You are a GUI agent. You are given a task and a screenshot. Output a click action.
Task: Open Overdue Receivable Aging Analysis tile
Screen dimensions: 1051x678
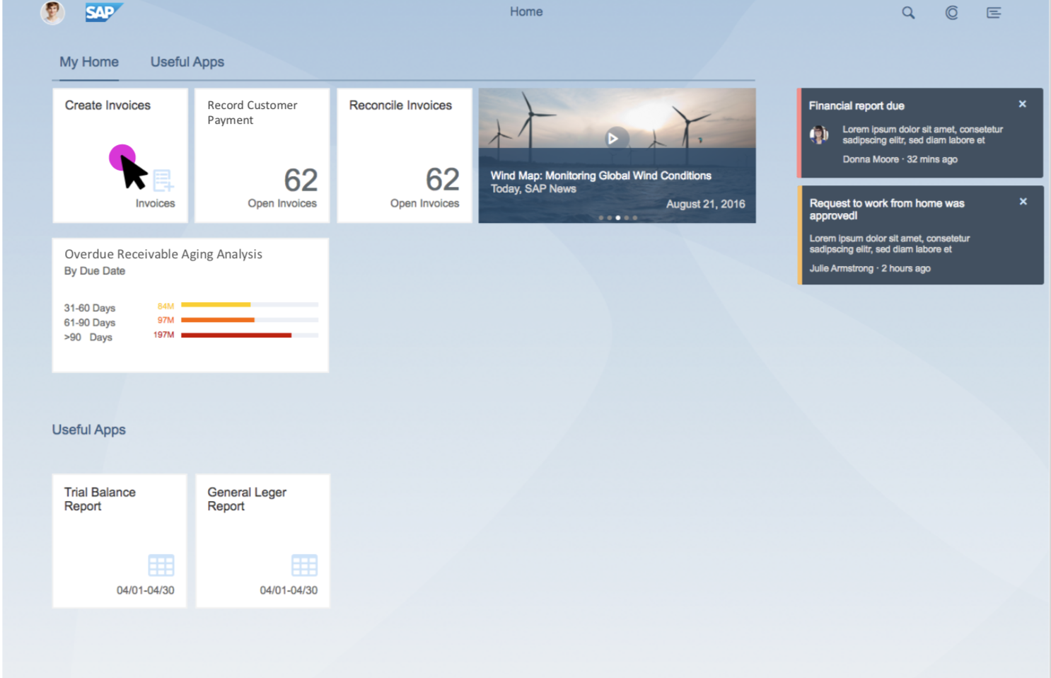click(190, 305)
